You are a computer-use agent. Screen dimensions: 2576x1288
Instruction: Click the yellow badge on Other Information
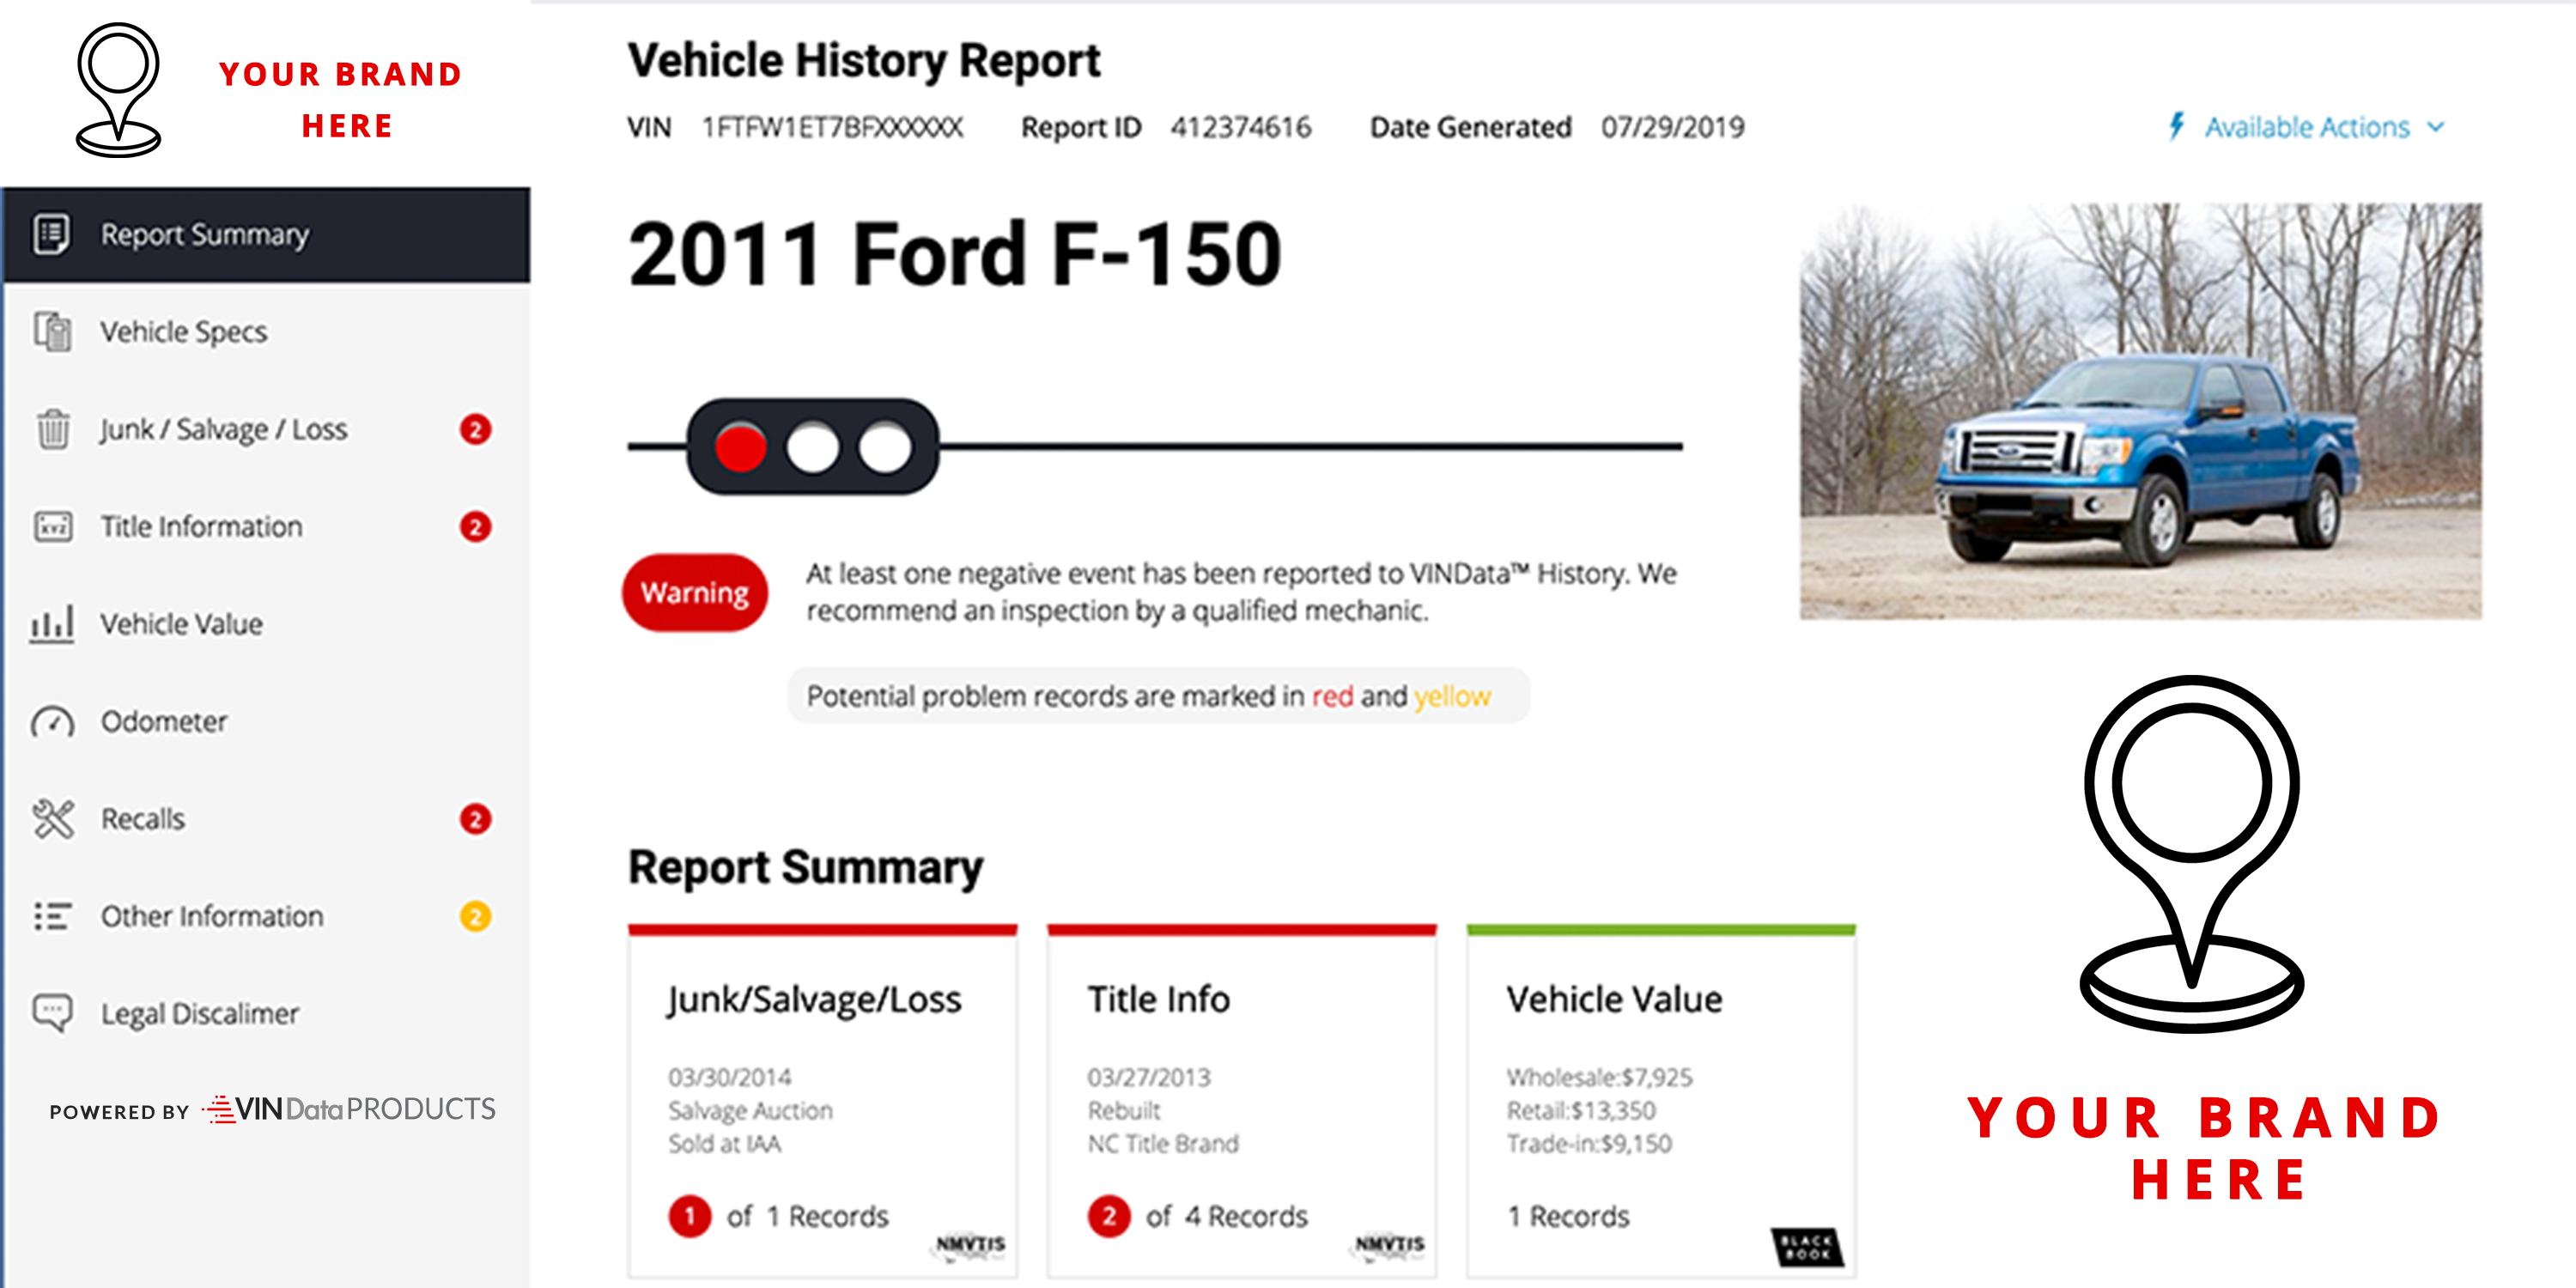(x=475, y=916)
